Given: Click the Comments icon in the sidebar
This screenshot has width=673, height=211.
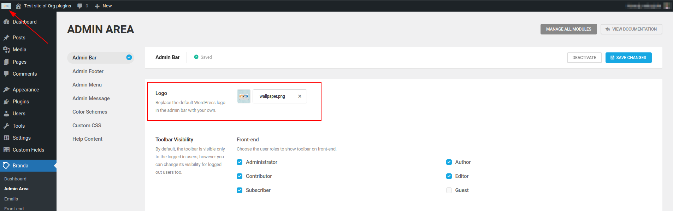Looking at the screenshot, I should (6, 74).
